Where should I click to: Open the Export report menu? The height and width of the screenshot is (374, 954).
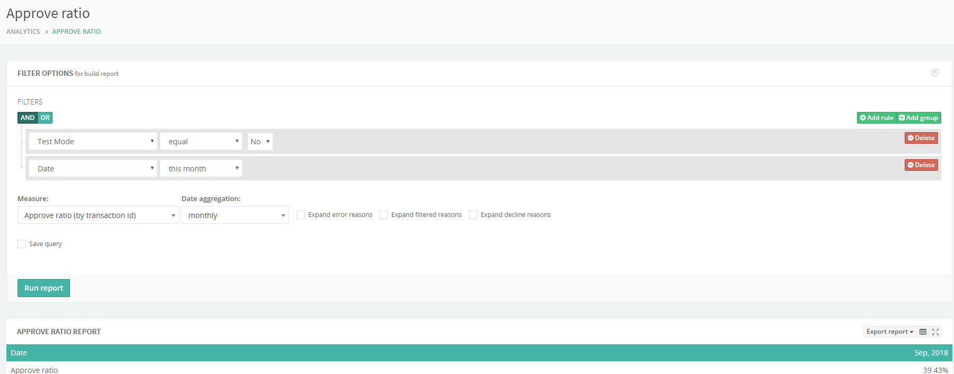click(x=890, y=332)
